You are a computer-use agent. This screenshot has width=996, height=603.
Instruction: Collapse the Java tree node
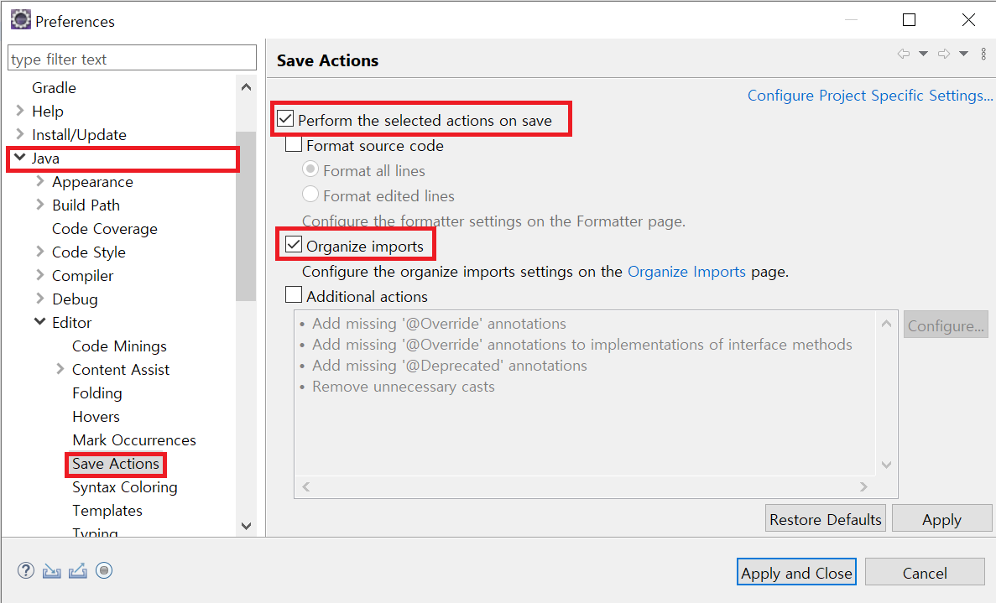(19, 158)
